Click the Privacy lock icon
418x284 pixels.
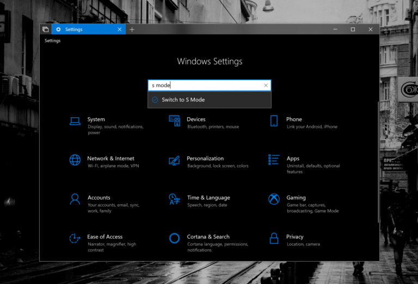274,238
